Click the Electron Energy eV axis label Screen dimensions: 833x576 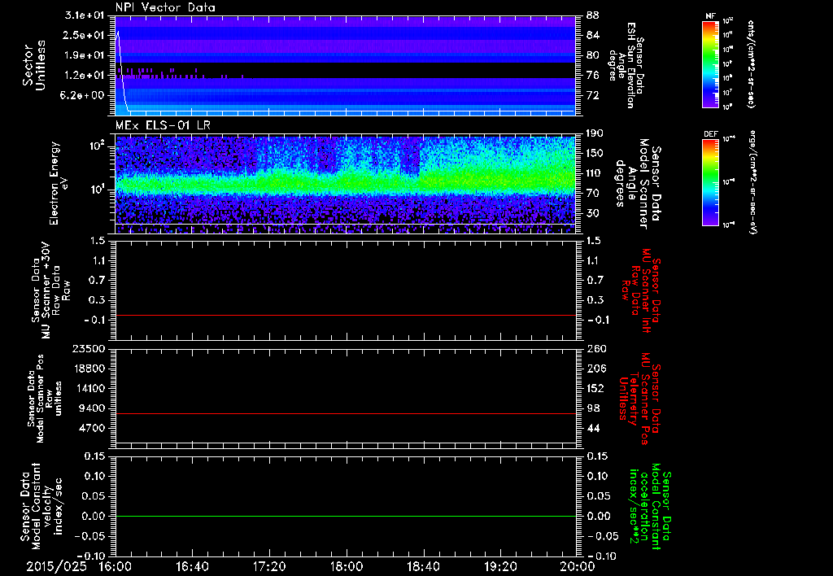(x=58, y=183)
